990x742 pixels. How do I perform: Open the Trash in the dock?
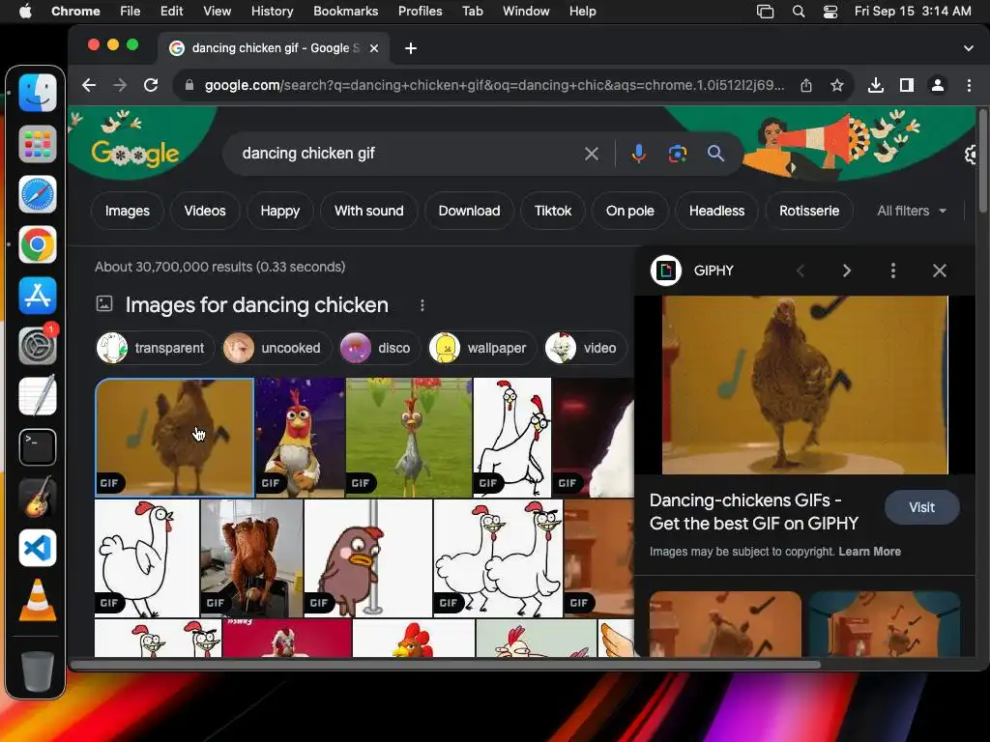[x=38, y=671]
